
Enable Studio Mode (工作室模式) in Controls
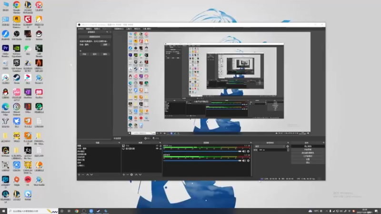click(x=308, y=156)
